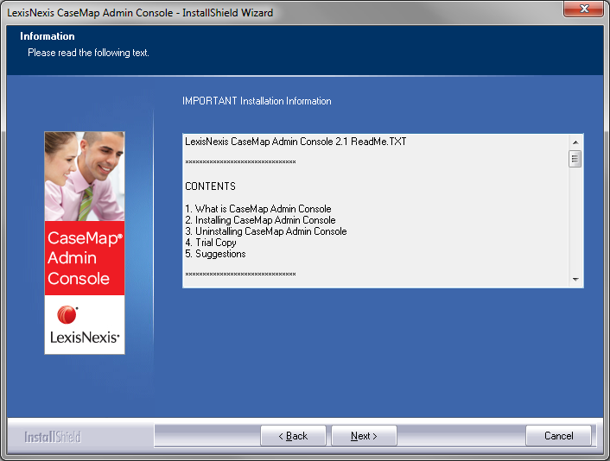Click the ReadMe scrollbar up arrow
This screenshot has height=461, width=610.
(575, 142)
